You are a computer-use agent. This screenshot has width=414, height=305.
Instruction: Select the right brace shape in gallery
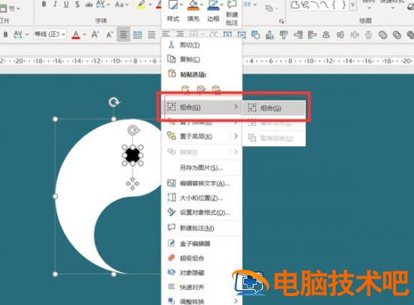[344, 5]
